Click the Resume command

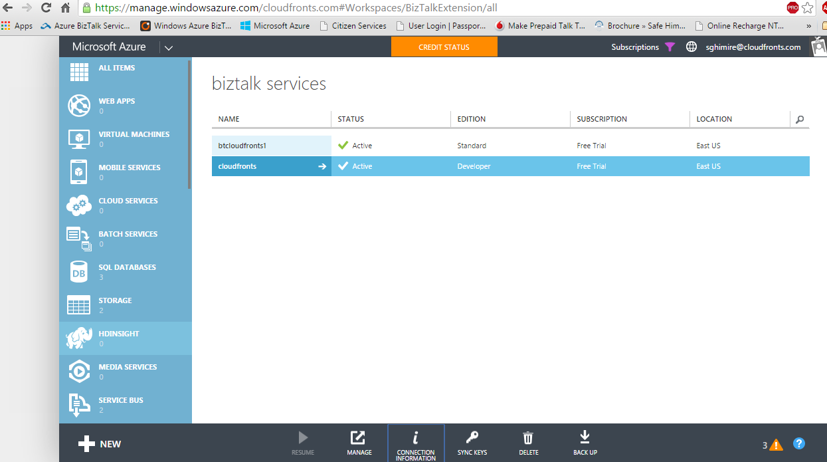303,443
